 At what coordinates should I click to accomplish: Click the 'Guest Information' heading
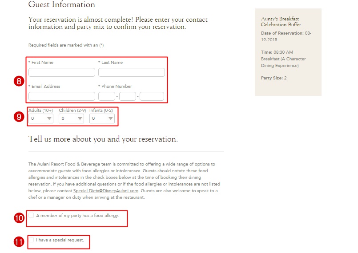pyautogui.click(x=62, y=4)
